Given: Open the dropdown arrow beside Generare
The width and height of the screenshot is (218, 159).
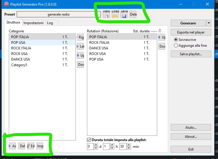Looking at the screenshot, I should point(209,23).
